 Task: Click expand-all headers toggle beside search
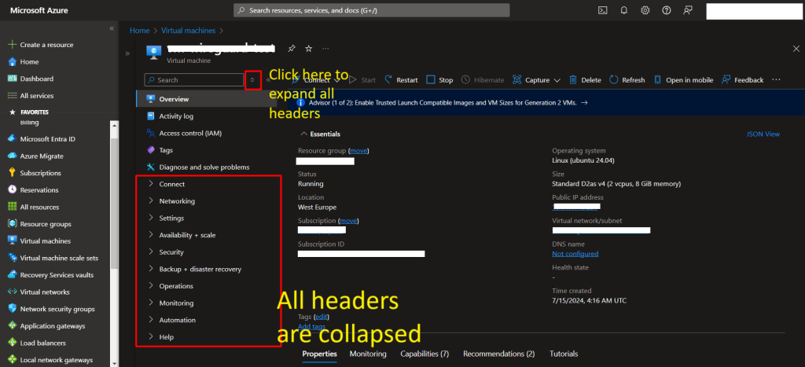coord(252,80)
